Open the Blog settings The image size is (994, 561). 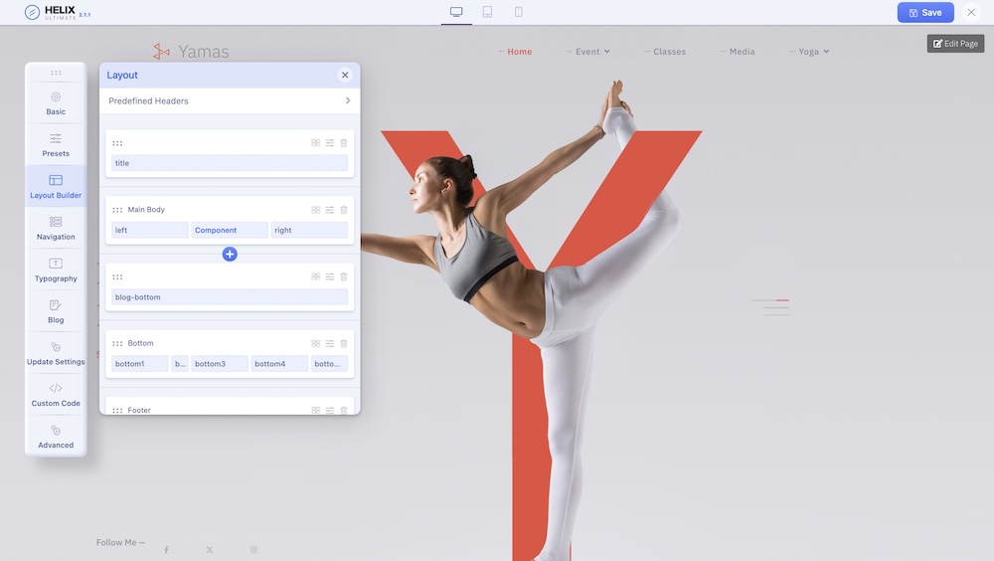tap(56, 311)
